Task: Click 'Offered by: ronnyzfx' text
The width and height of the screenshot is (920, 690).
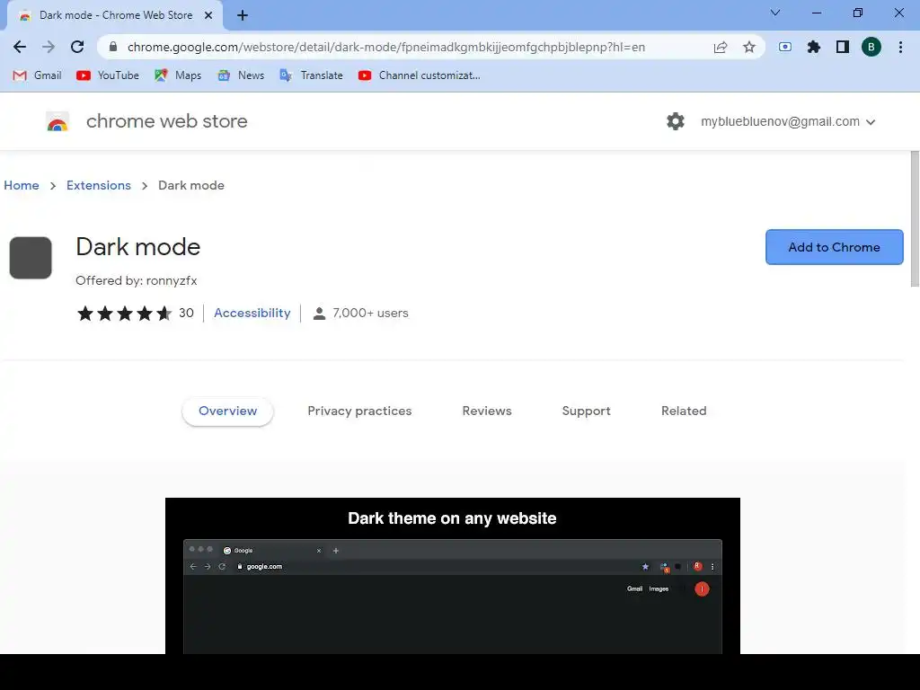Action: pos(137,280)
